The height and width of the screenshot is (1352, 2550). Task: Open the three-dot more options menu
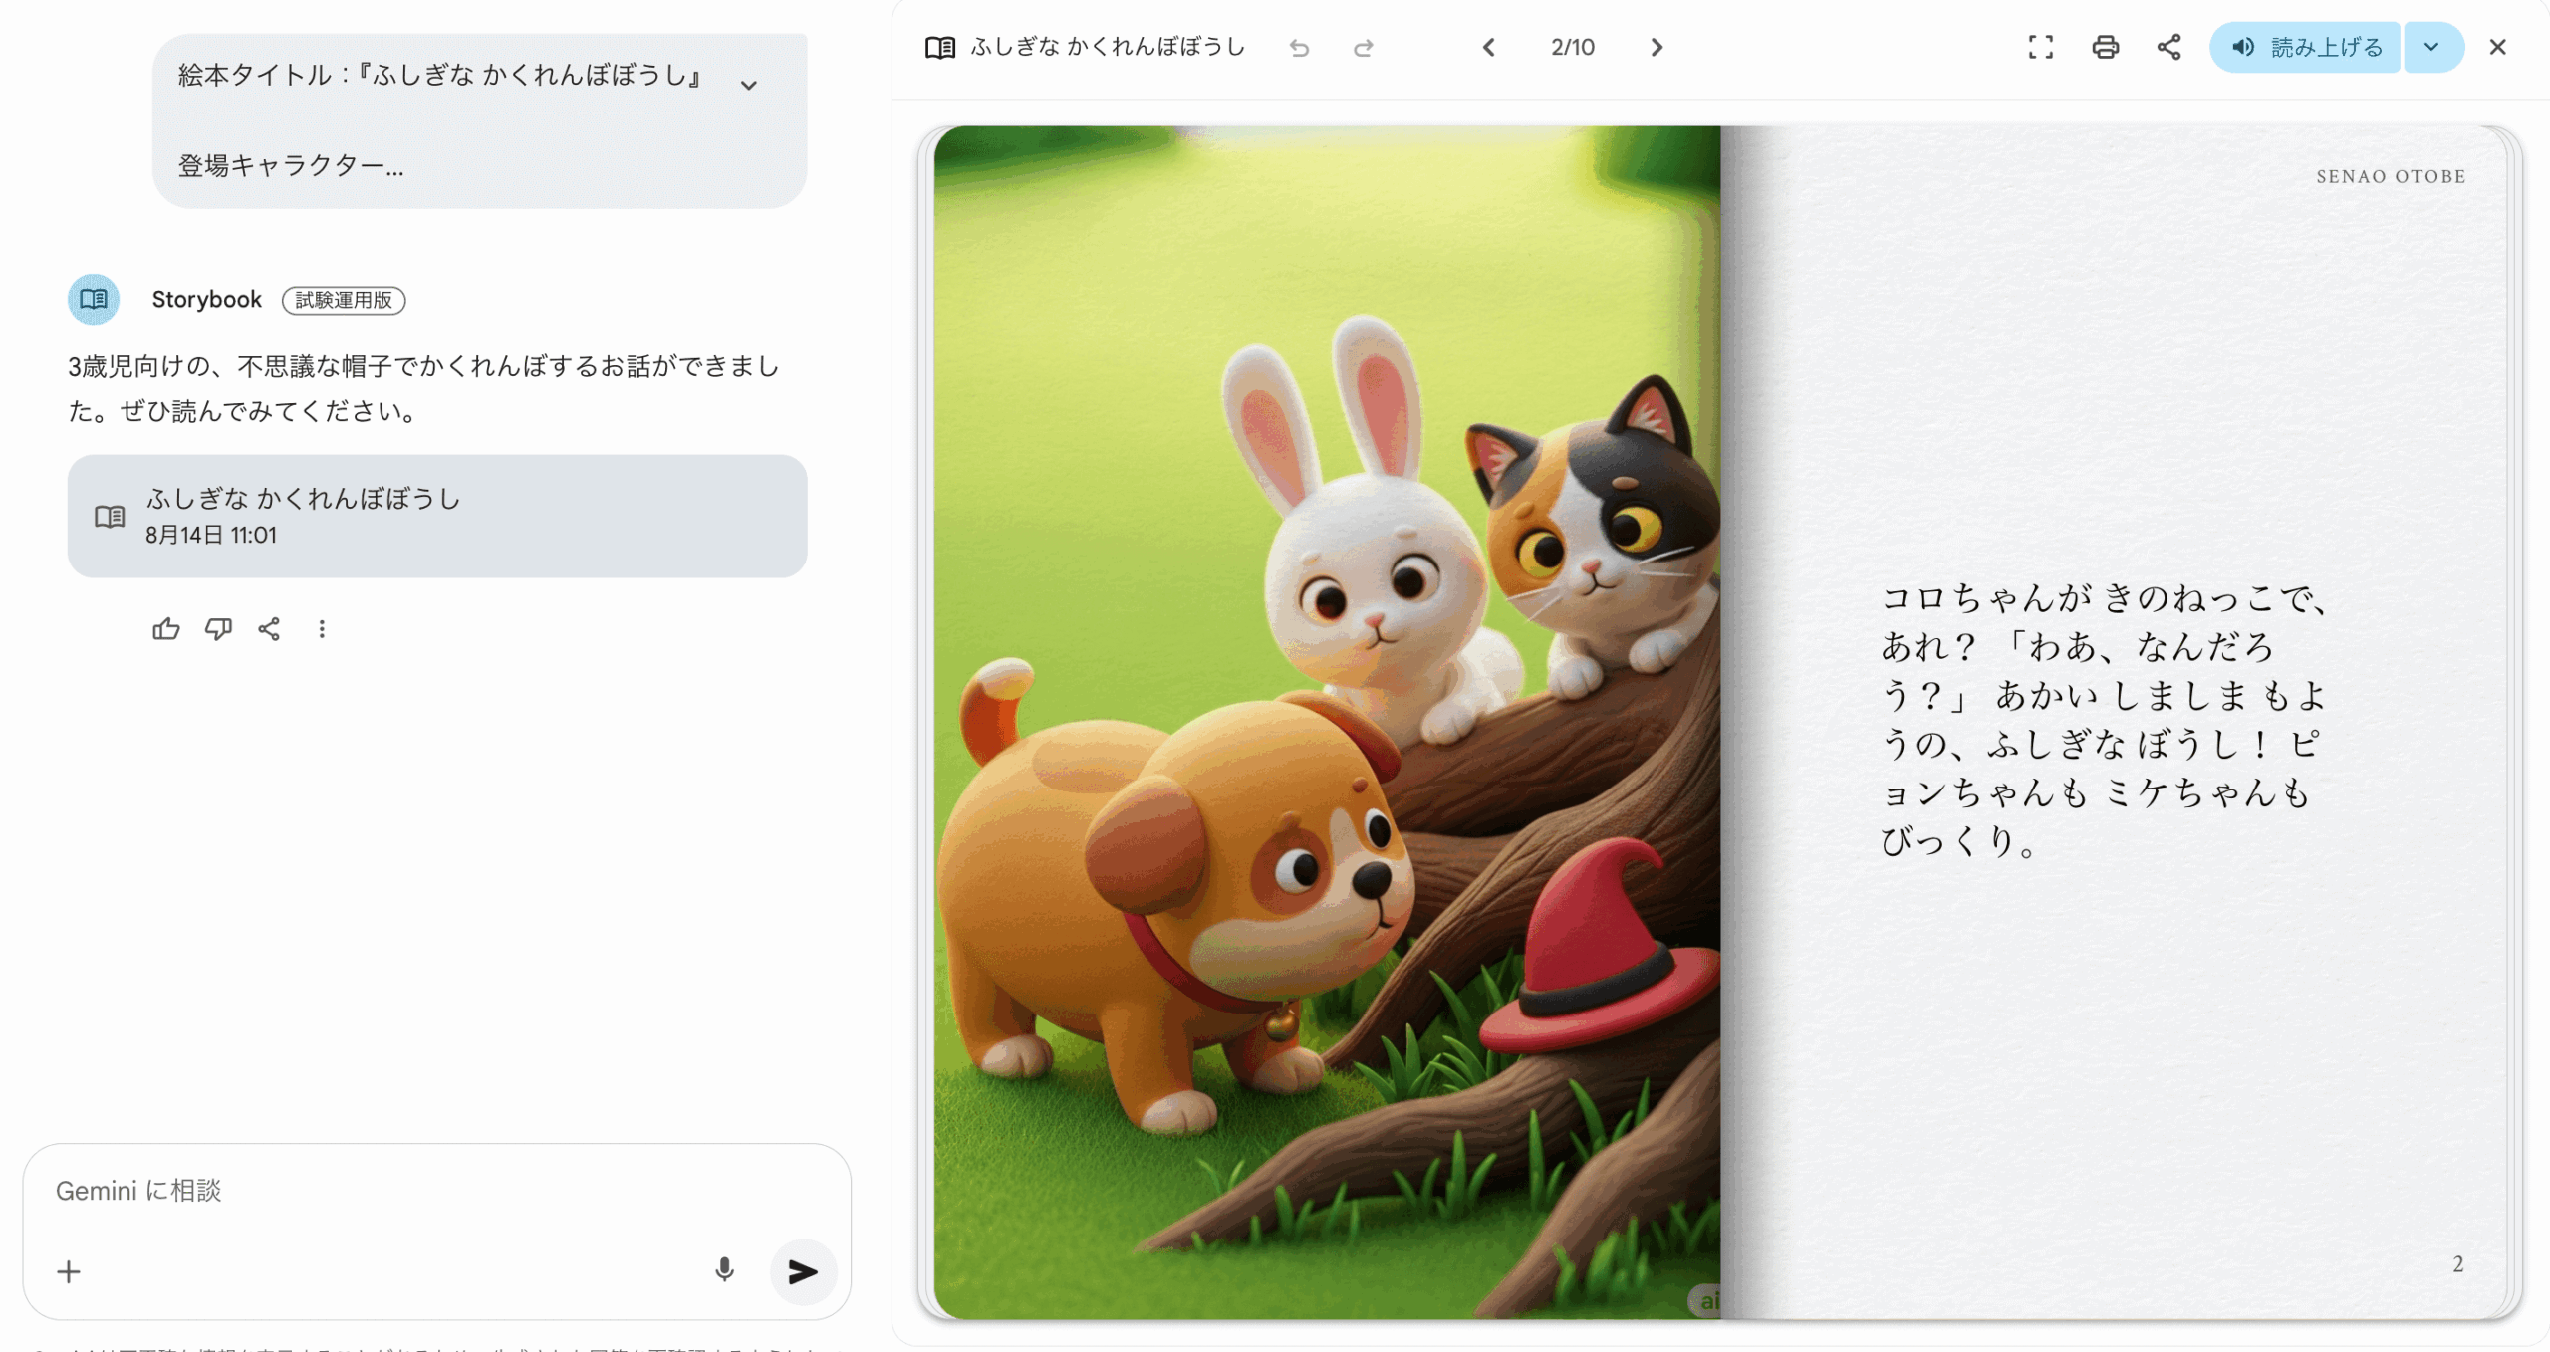click(x=321, y=629)
